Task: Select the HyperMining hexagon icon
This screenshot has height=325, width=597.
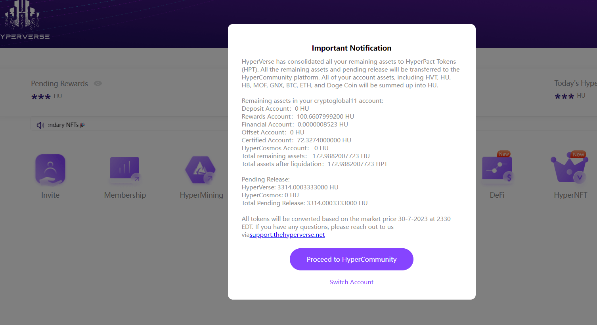Action: coord(201,170)
